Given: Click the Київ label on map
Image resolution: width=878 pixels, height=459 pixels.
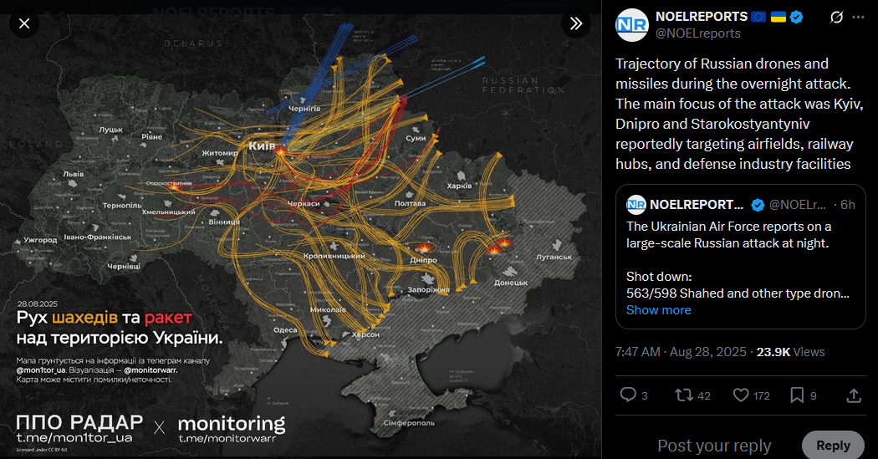Looking at the screenshot, I should tap(262, 145).
